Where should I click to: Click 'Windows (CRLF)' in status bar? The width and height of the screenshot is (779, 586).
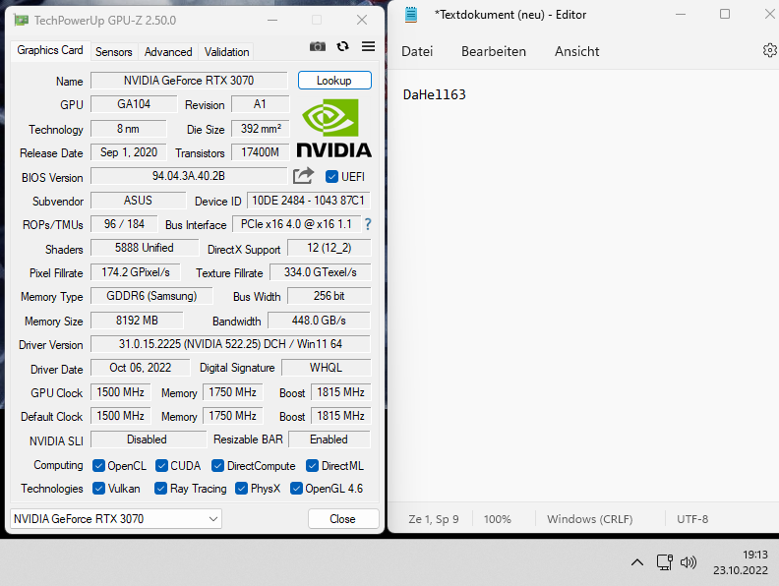[590, 519]
